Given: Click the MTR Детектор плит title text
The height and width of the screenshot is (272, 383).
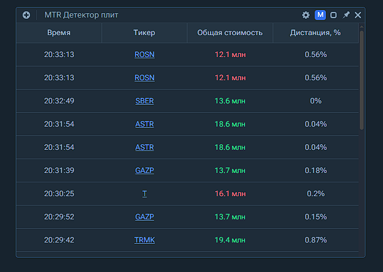Looking at the screenshot, I should pos(81,15).
